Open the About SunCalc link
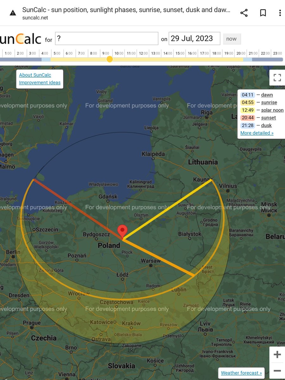This screenshot has width=285, height=380. point(35,75)
